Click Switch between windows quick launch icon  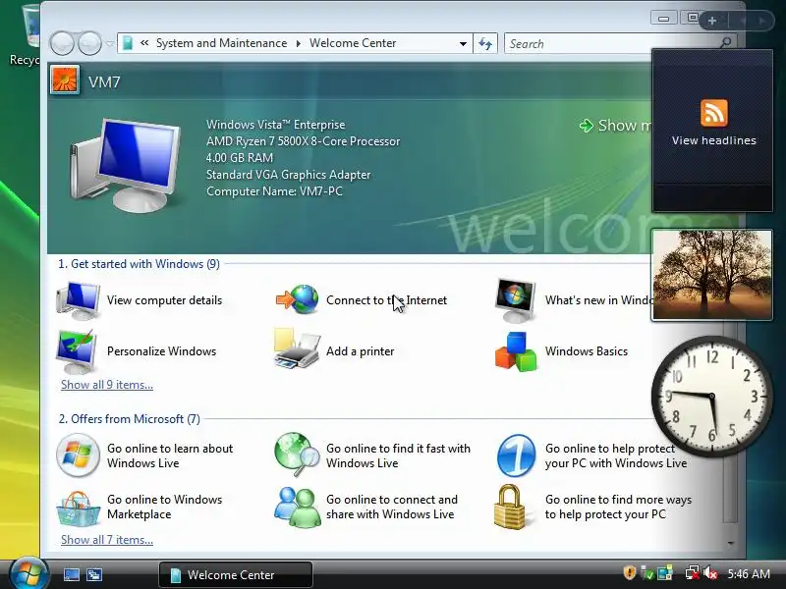93,574
